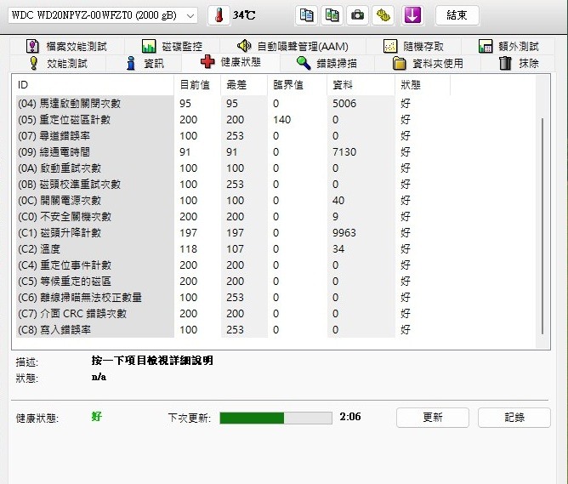Click the second copy screenshot icon
The height and width of the screenshot is (484, 568).
pyautogui.click(x=332, y=15)
